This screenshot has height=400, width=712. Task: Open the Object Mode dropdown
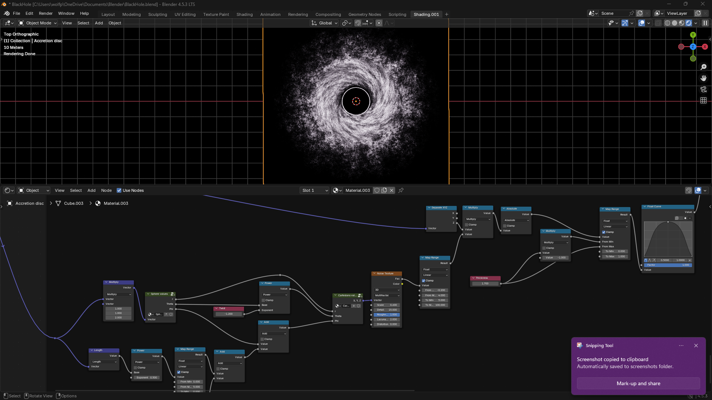coord(38,23)
